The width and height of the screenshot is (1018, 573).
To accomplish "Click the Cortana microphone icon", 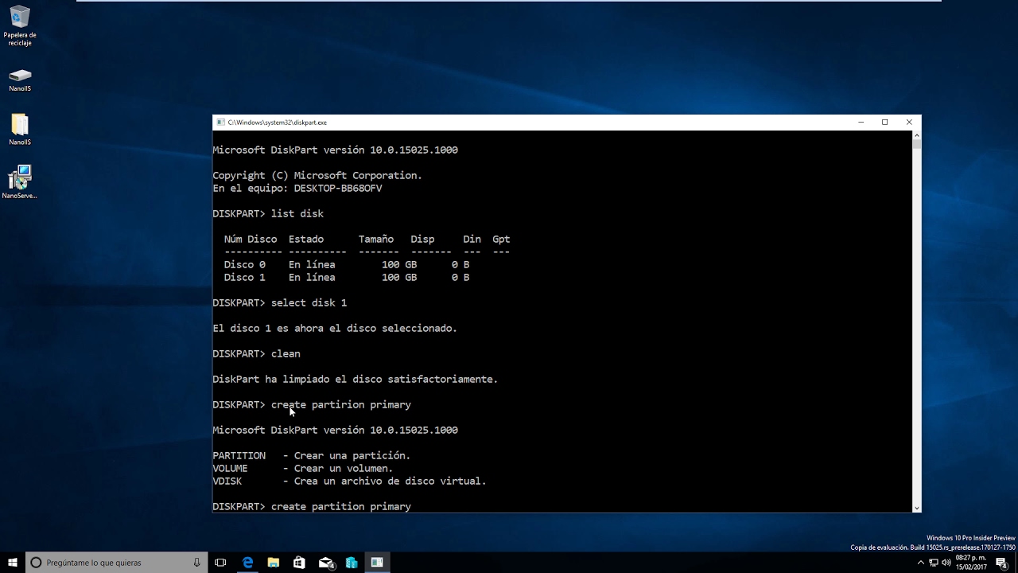I will (196, 563).
